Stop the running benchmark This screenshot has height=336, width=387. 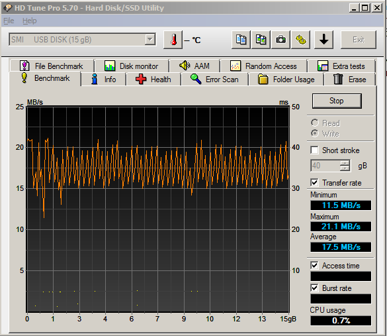(337, 101)
